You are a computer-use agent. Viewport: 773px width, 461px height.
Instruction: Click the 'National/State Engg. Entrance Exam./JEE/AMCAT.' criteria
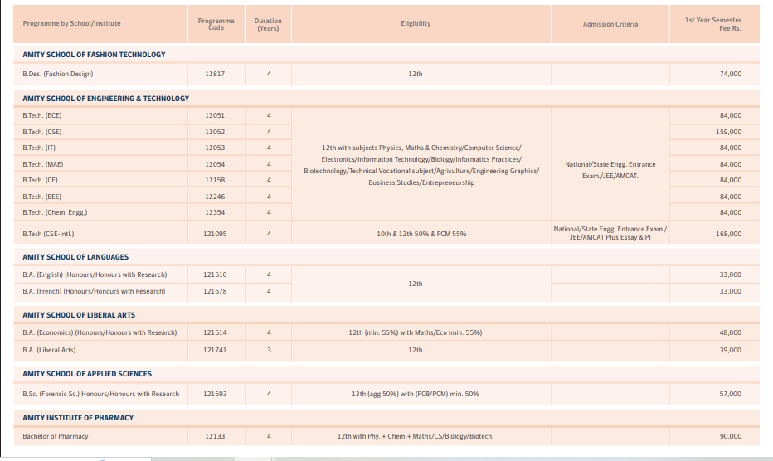pos(610,170)
